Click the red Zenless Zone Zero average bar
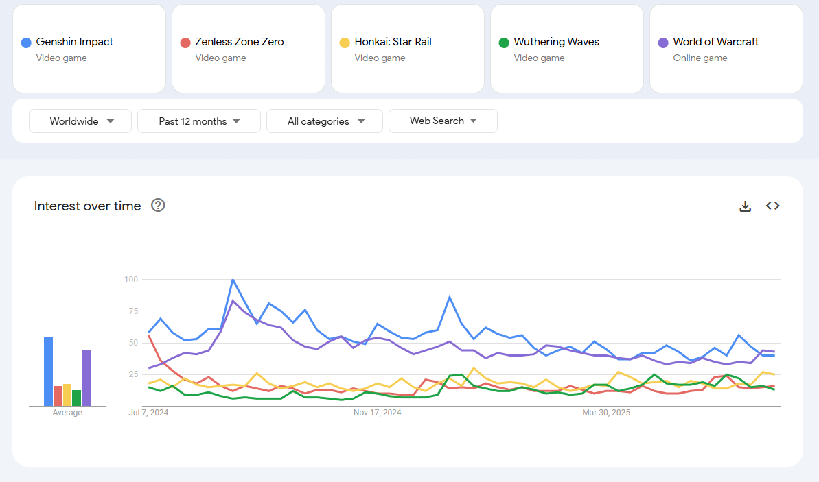Screen dimensions: 819x482 58,396
